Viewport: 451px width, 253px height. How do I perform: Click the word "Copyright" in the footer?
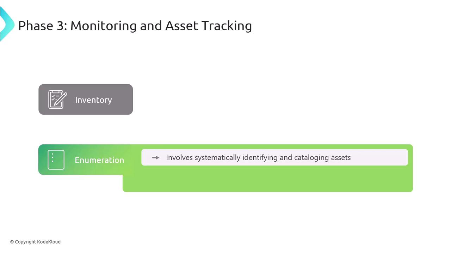[25, 242]
